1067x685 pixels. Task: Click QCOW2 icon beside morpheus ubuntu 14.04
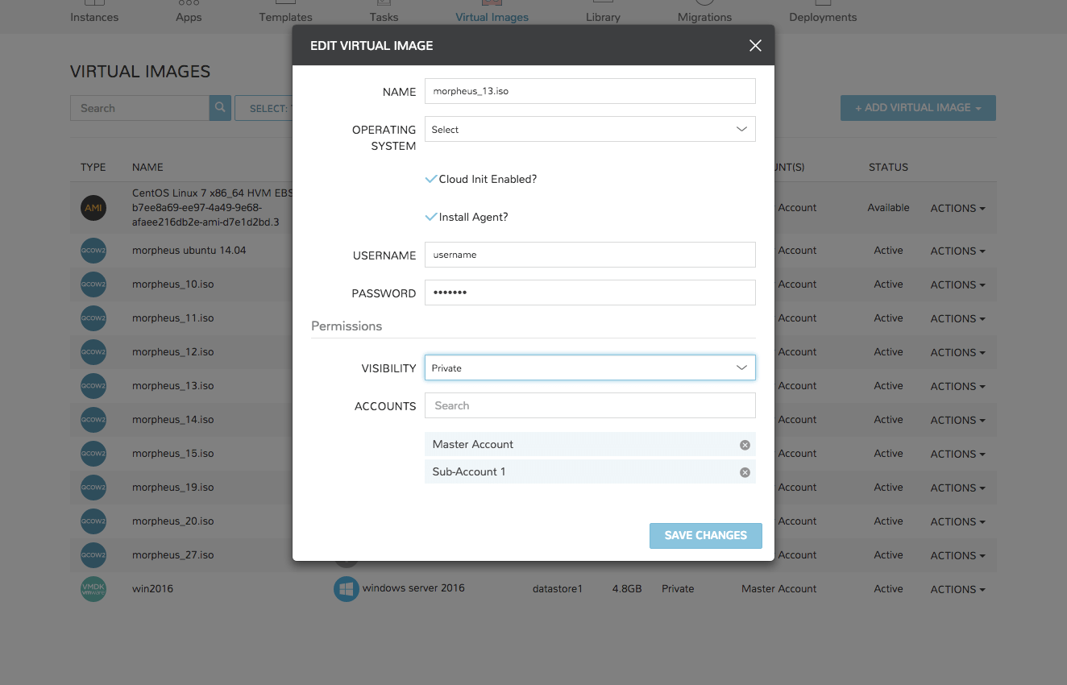[x=93, y=251]
